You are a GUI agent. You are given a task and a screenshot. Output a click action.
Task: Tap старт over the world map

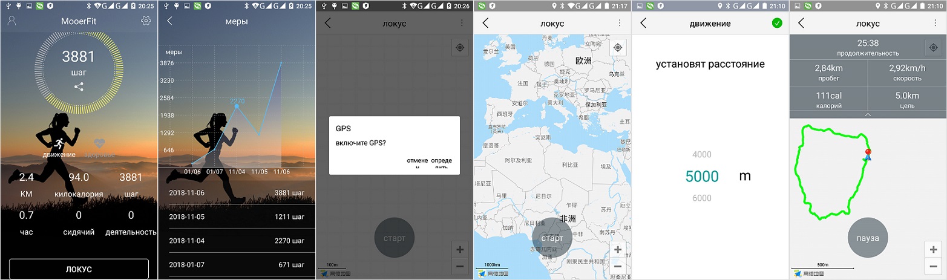coord(552,238)
